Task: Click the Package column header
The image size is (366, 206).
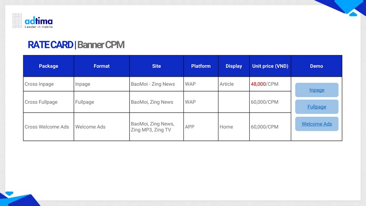Action: point(48,66)
